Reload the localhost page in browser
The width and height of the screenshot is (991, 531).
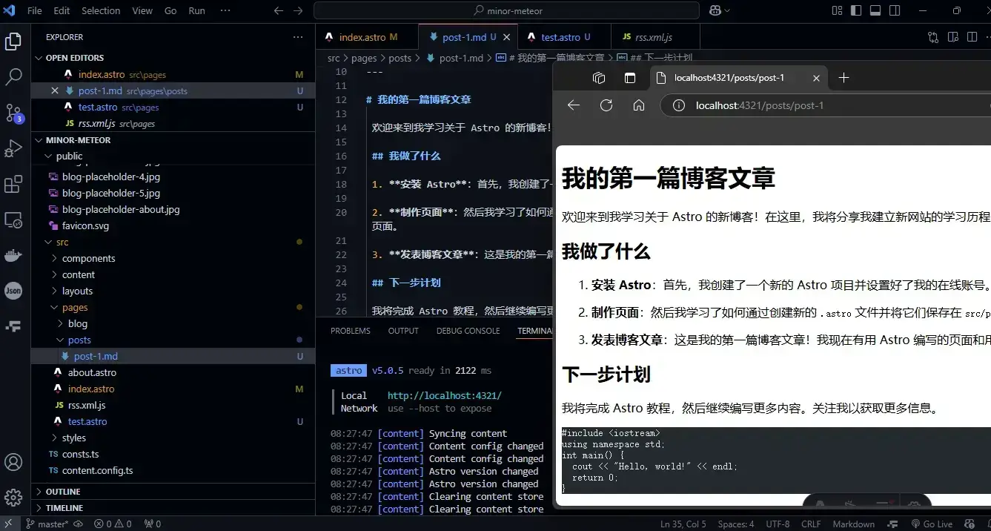(606, 105)
